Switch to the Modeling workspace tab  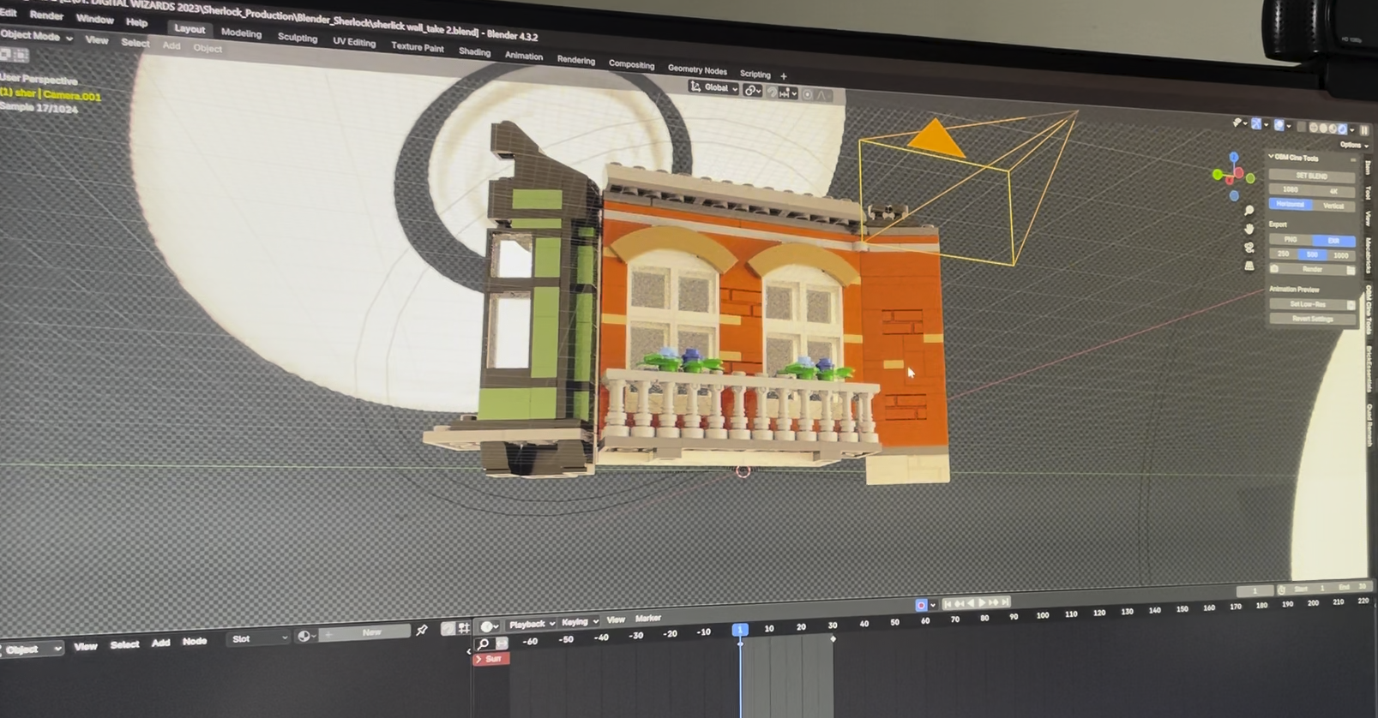(x=241, y=33)
